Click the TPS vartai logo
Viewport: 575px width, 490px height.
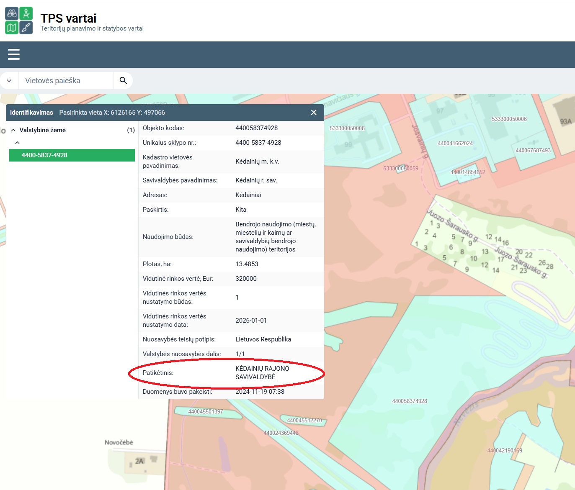pyautogui.click(x=19, y=21)
